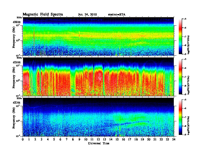
Task: Click the '6' hour tick label
Action: pyautogui.click(x=60, y=139)
